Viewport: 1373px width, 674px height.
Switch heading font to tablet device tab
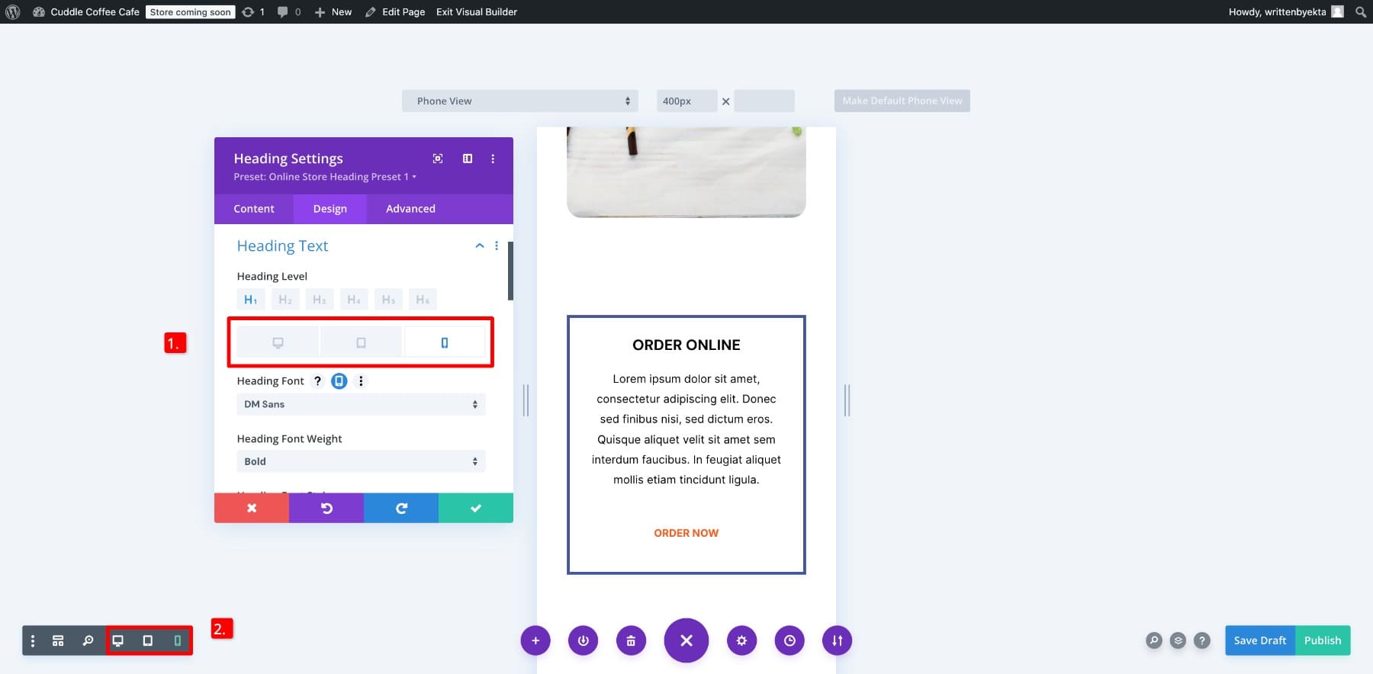click(361, 343)
